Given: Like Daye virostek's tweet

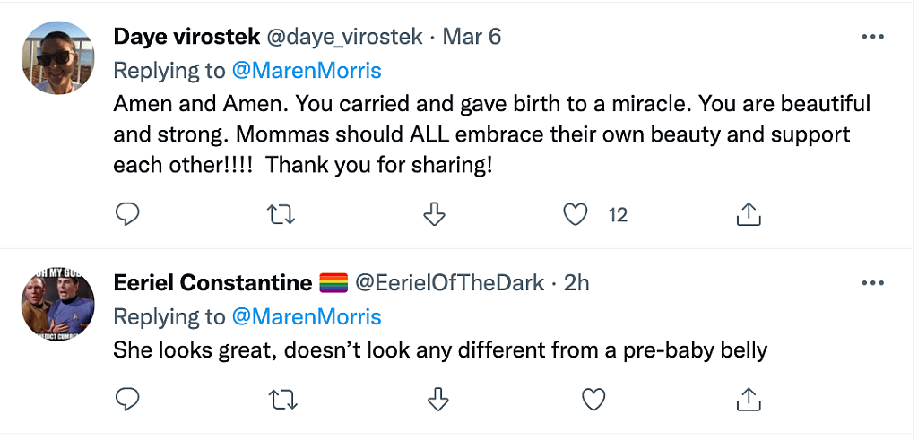Looking at the screenshot, I should [x=575, y=214].
